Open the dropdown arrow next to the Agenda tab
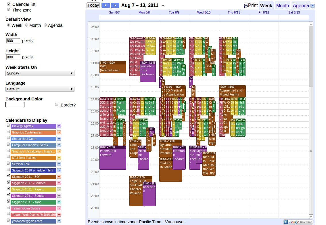This screenshot has height=225, width=326. tap(312, 6)
